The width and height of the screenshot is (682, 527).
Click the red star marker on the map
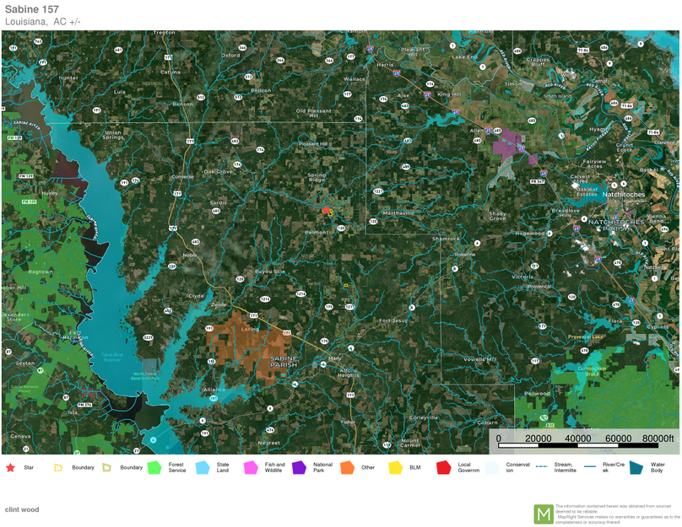(x=327, y=211)
